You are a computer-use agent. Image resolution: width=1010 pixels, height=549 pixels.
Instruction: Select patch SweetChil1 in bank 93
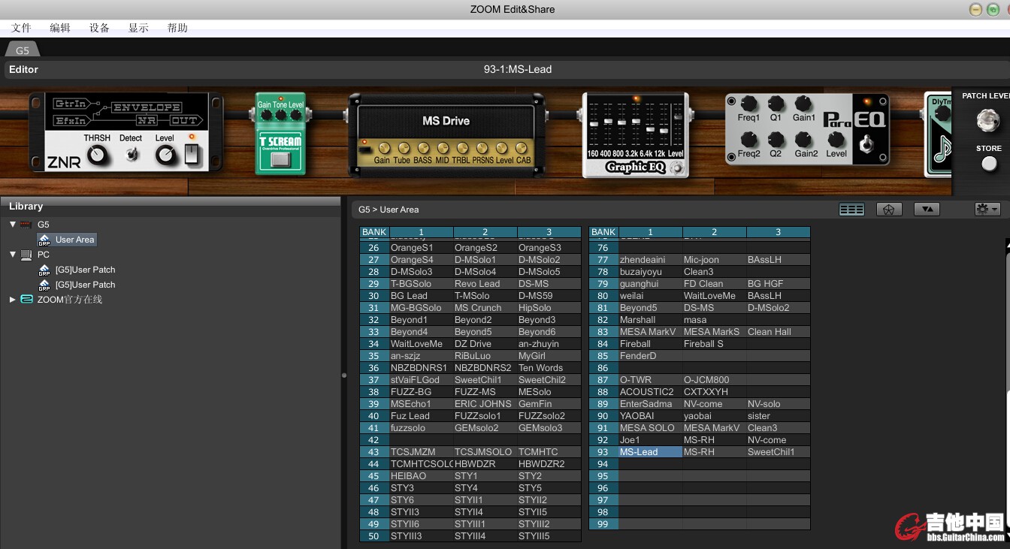(778, 451)
